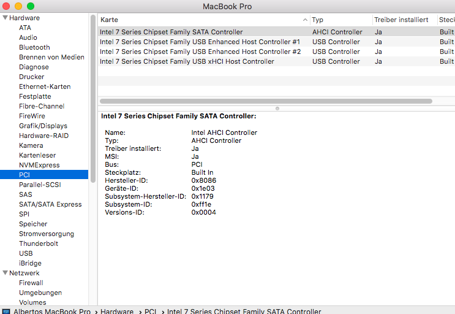Open Ethernet-Karten entry

pos(45,86)
